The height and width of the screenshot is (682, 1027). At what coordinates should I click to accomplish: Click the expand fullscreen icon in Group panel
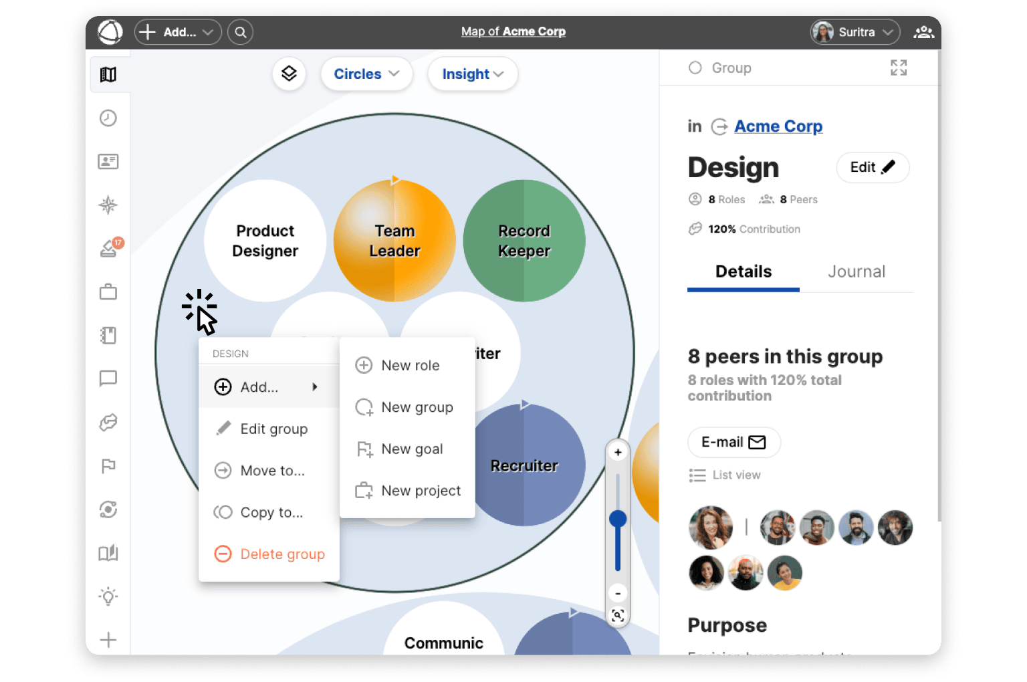[898, 68]
